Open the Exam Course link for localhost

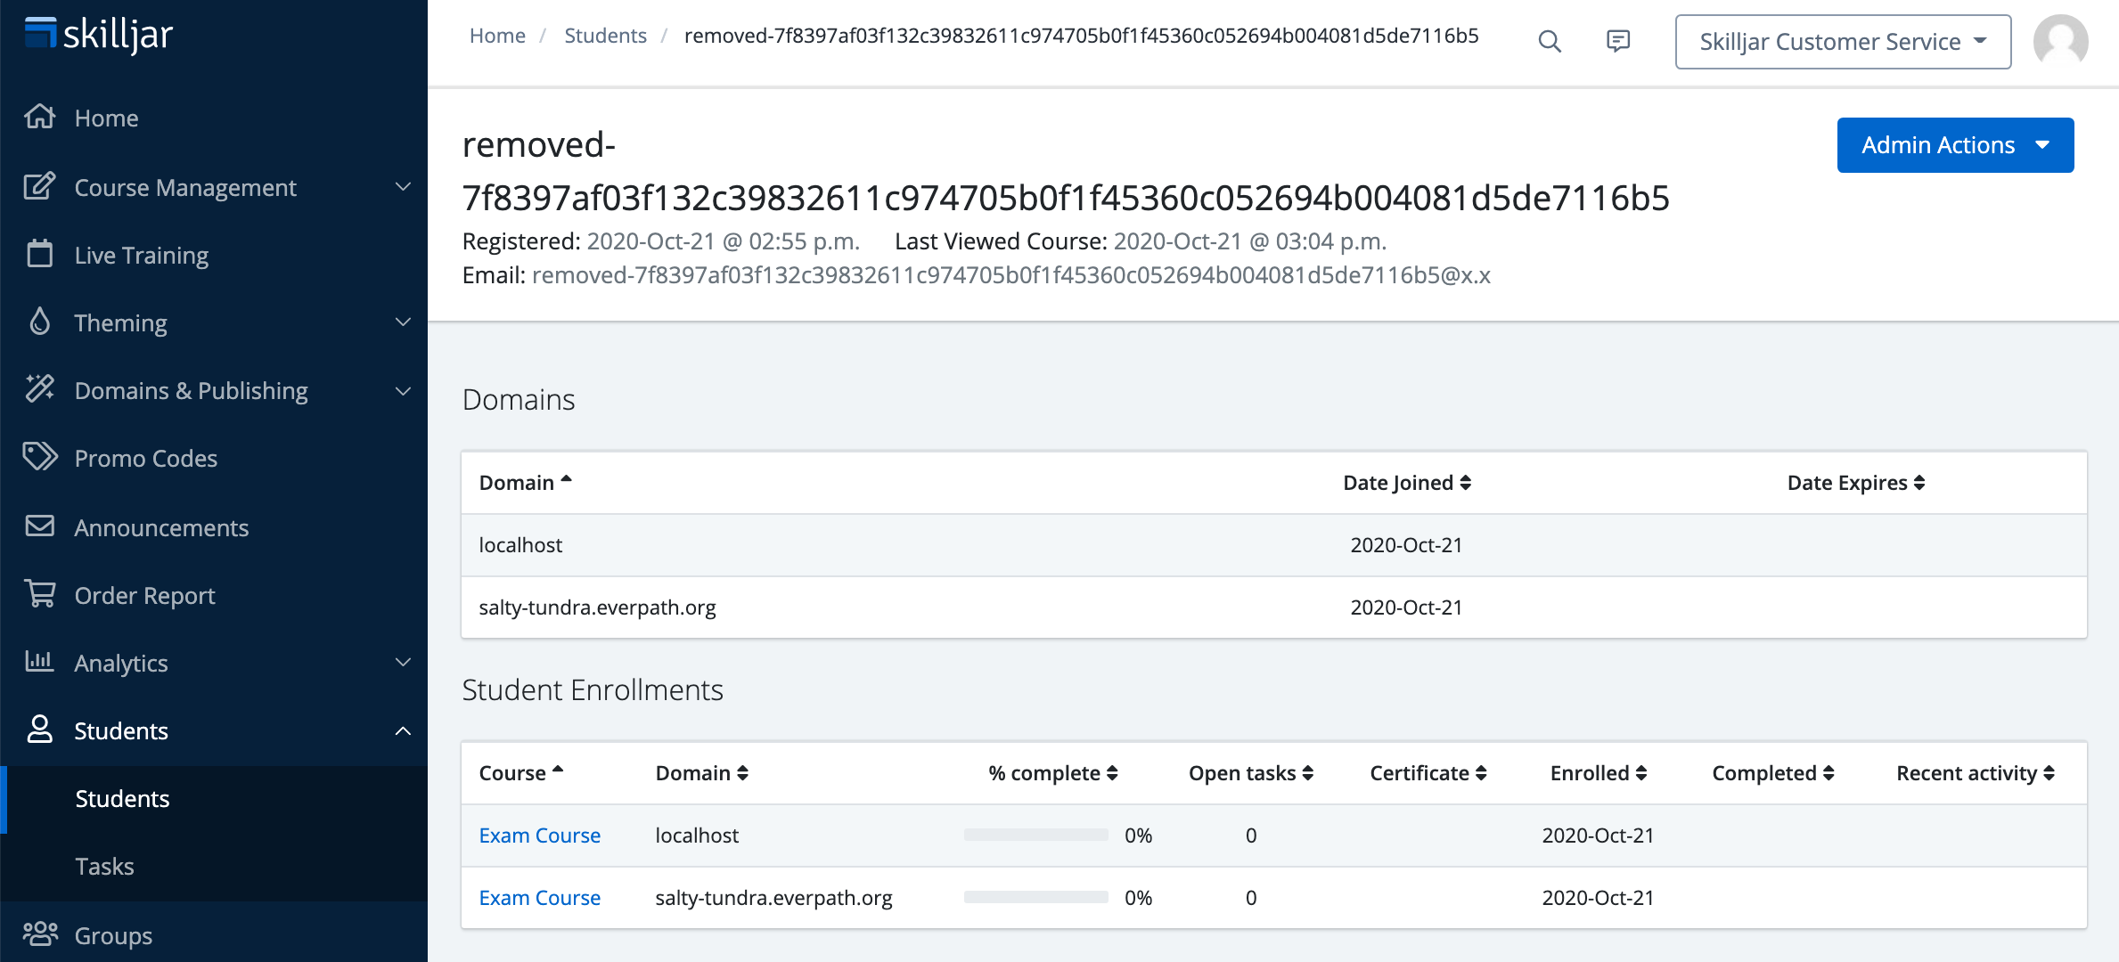(539, 836)
